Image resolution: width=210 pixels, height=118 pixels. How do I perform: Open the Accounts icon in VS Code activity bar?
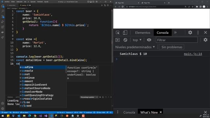tap(3, 103)
